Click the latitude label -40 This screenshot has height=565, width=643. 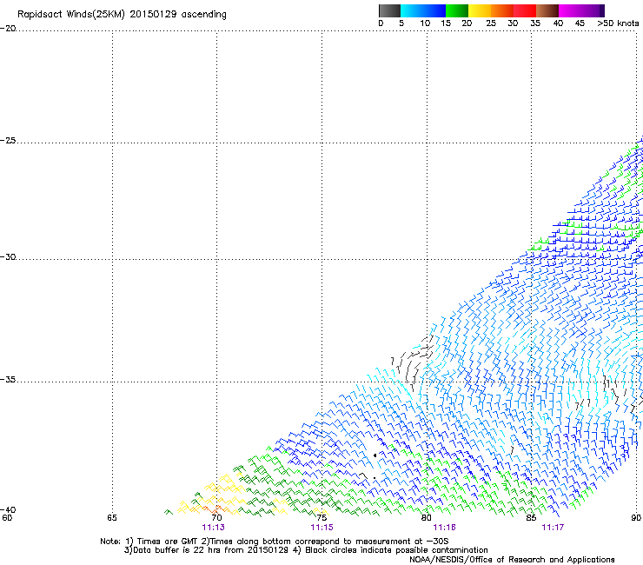pos(8,509)
